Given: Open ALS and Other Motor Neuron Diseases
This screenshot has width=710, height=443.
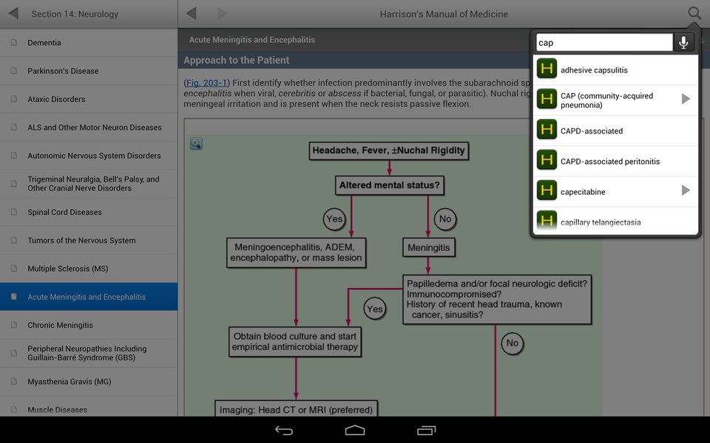Looking at the screenshot, I should 89,128.
